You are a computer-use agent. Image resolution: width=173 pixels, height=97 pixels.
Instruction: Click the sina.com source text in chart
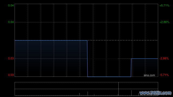149,75
